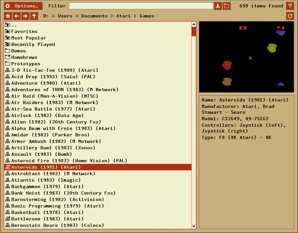Viewport: 298px width, 233px height.
Task: Open the Demos folder
Action: tap(98, 51)
